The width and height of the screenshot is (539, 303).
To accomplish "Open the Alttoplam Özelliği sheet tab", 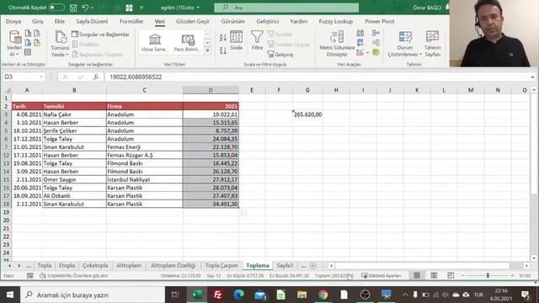I will tap(173, 266).
